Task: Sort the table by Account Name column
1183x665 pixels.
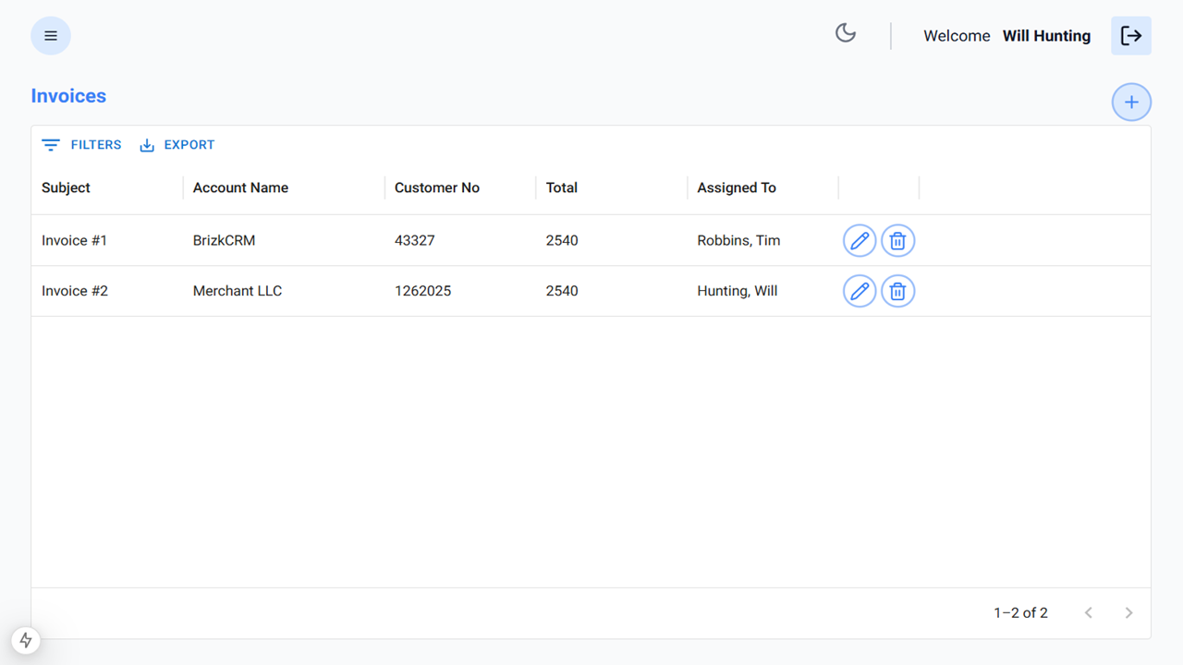Action: [240, 187]
